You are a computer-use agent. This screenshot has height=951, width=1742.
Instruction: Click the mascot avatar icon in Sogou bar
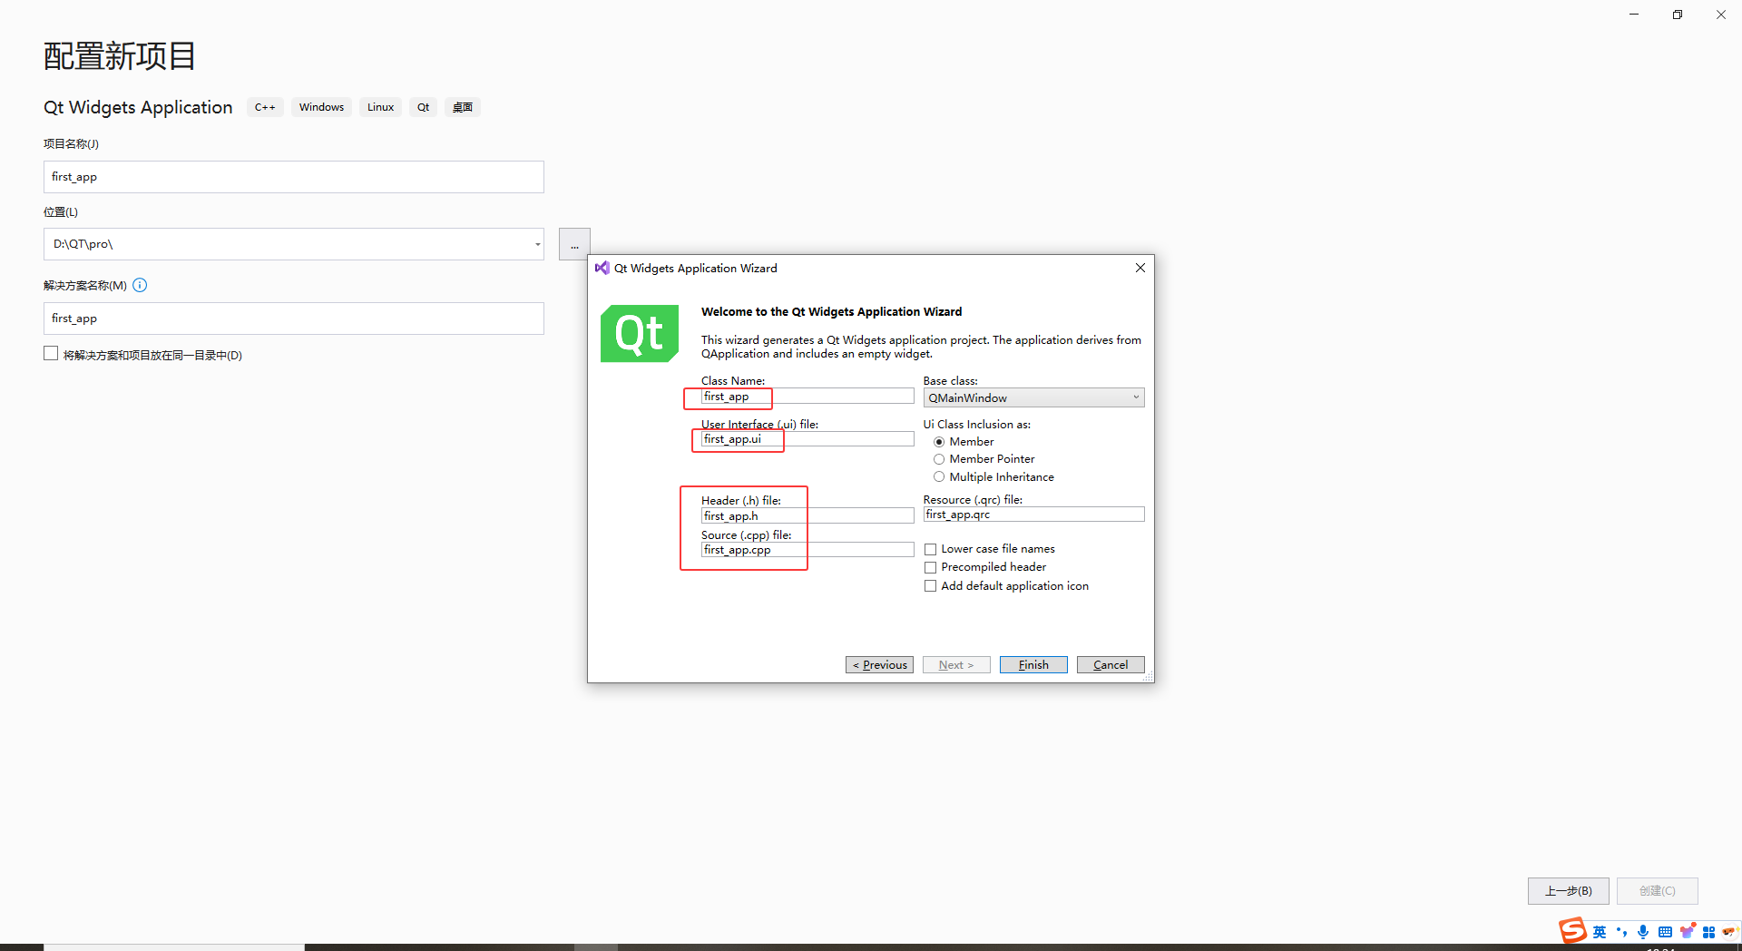coord(1729,931)
